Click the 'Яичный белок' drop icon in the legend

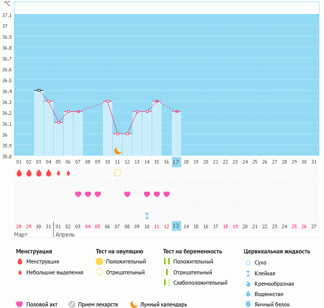click(248, 304)
